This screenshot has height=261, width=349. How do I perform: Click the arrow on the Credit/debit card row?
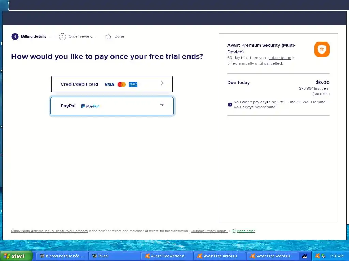tap(162, 83)
